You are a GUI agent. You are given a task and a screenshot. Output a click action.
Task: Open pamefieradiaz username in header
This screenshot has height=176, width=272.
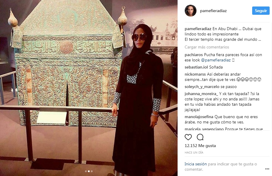pyautogui.click(x=213, y=11)
